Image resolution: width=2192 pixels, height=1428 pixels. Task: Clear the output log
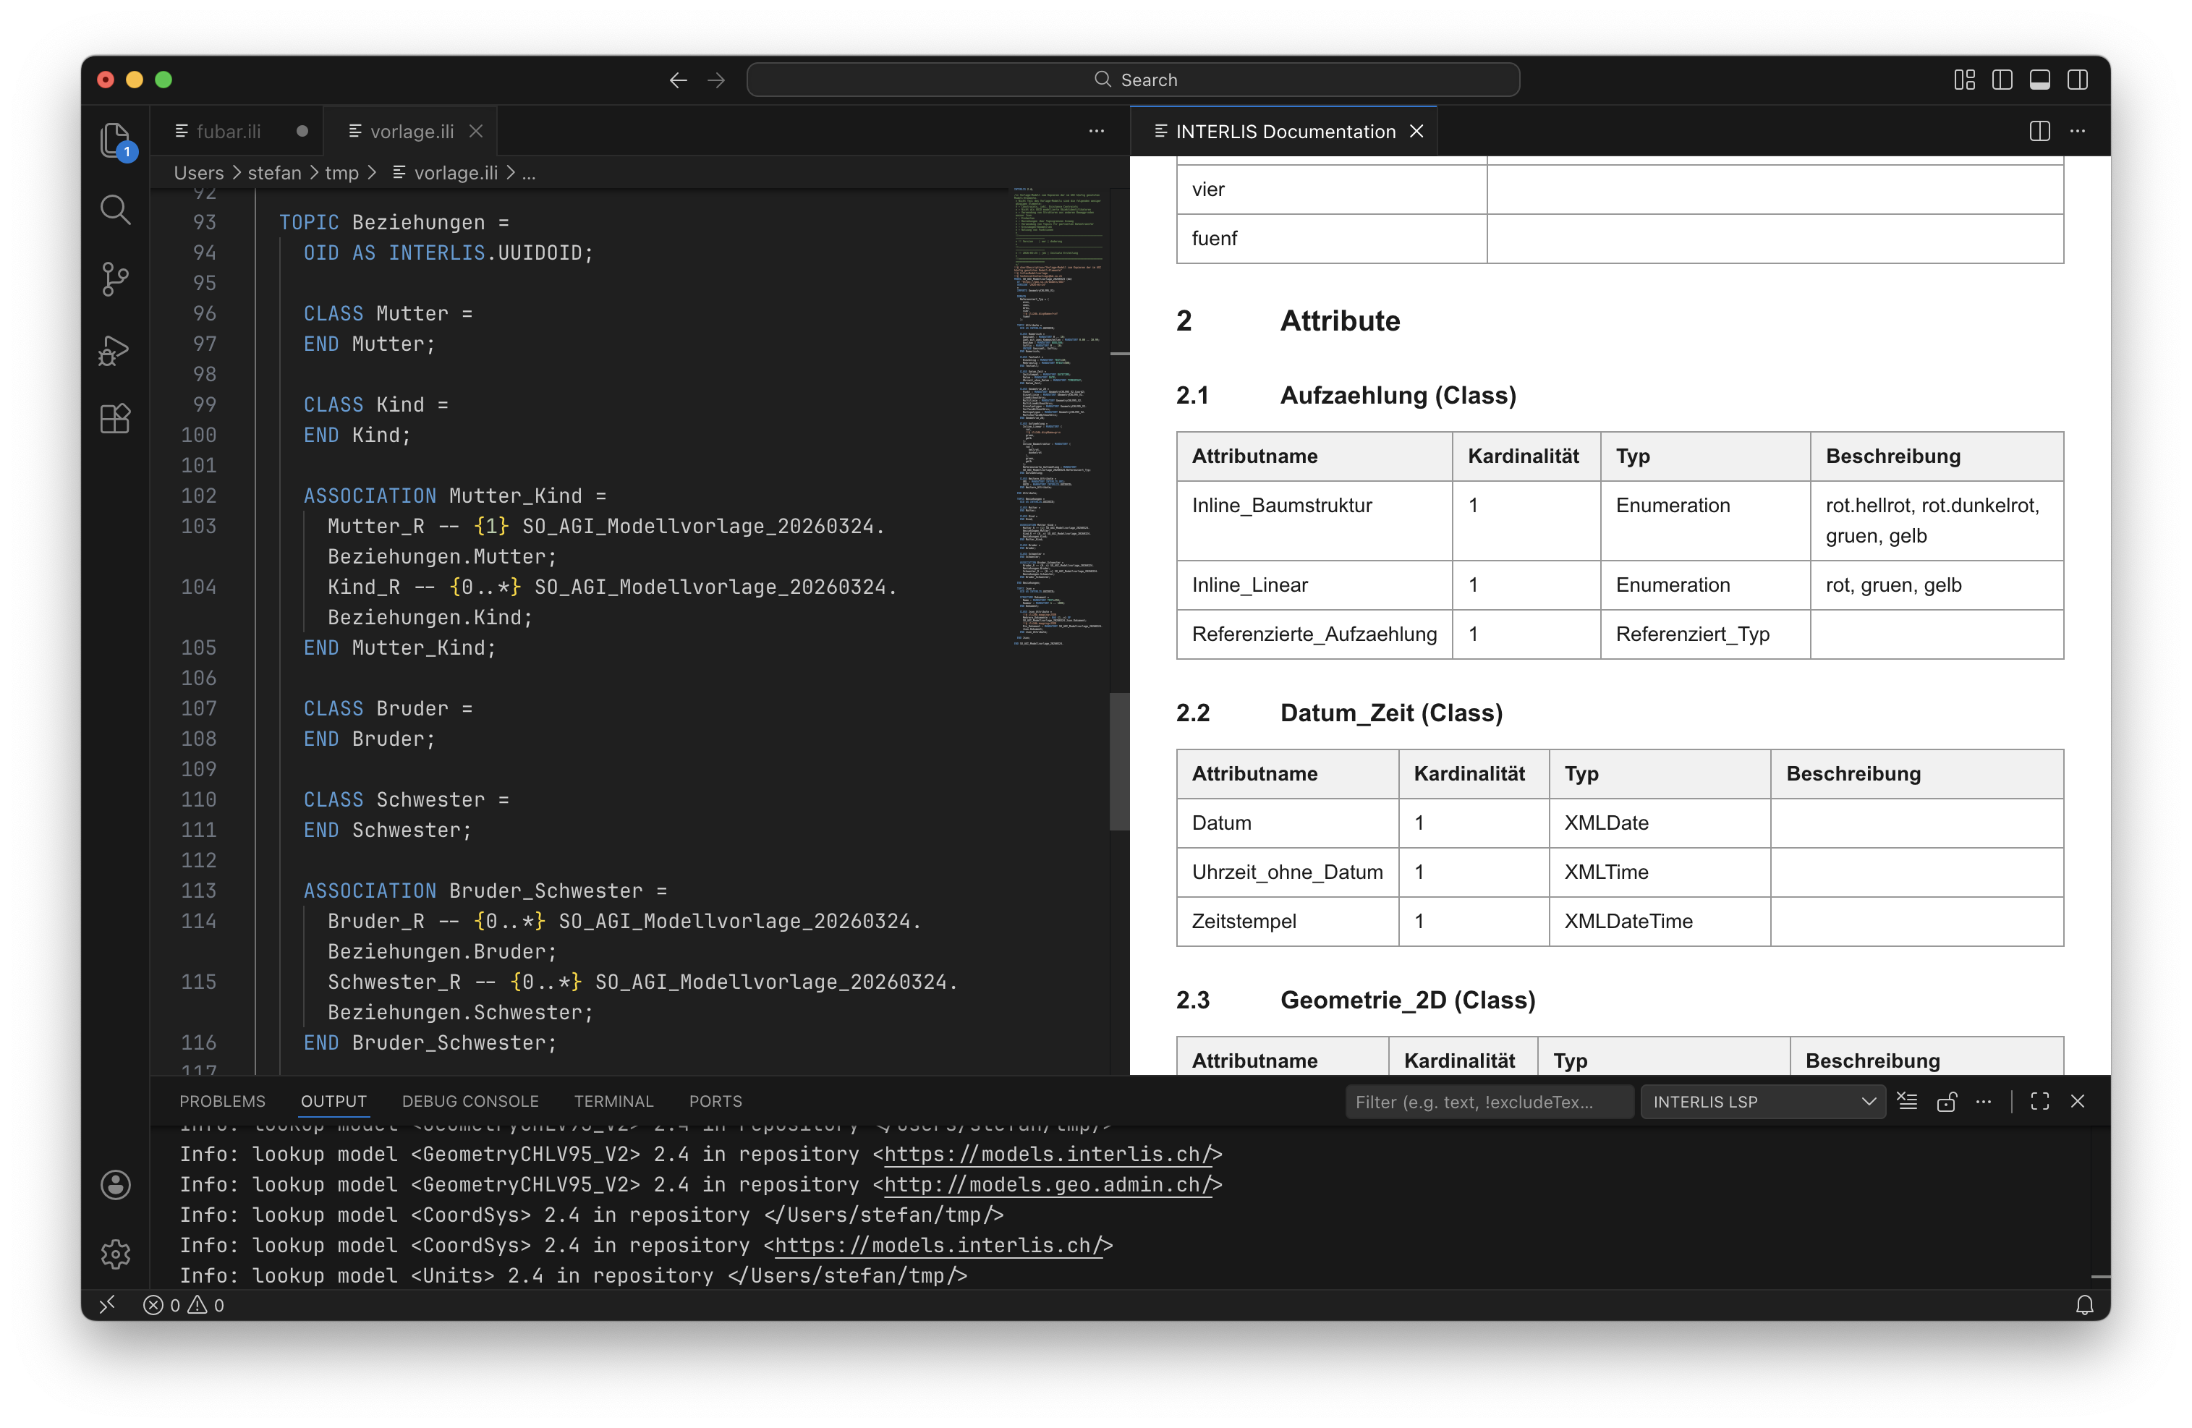[x=1908, y=1102]
